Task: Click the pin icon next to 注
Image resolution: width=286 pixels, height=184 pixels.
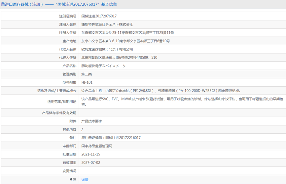Action: [71, 180]
